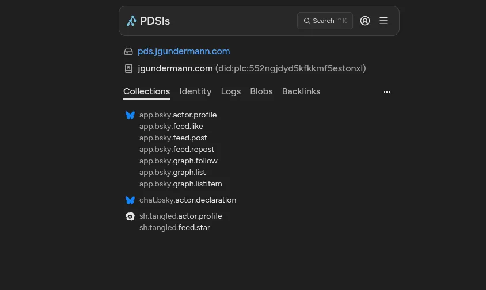Open app.bsky.graph.follow collection
486x290 pixels.
point(179,161)
